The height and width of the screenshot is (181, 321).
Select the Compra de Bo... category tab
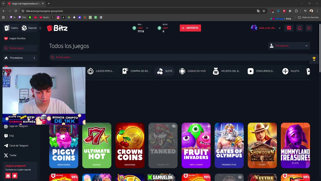(x=136, y=71)
